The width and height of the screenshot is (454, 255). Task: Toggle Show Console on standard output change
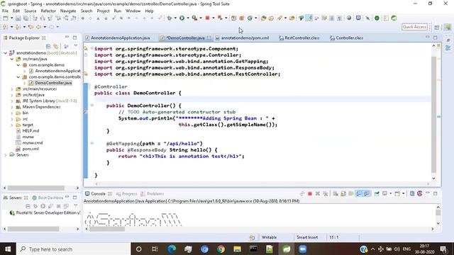coord(359,193)
